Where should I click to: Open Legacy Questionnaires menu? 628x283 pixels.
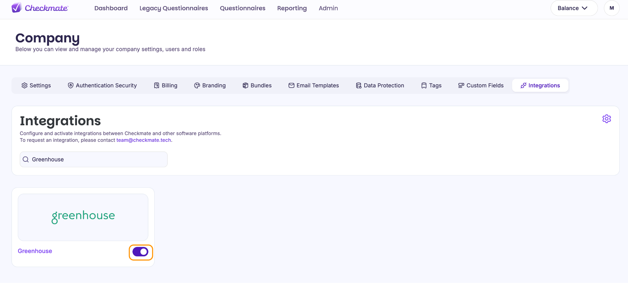pos(174,8)
